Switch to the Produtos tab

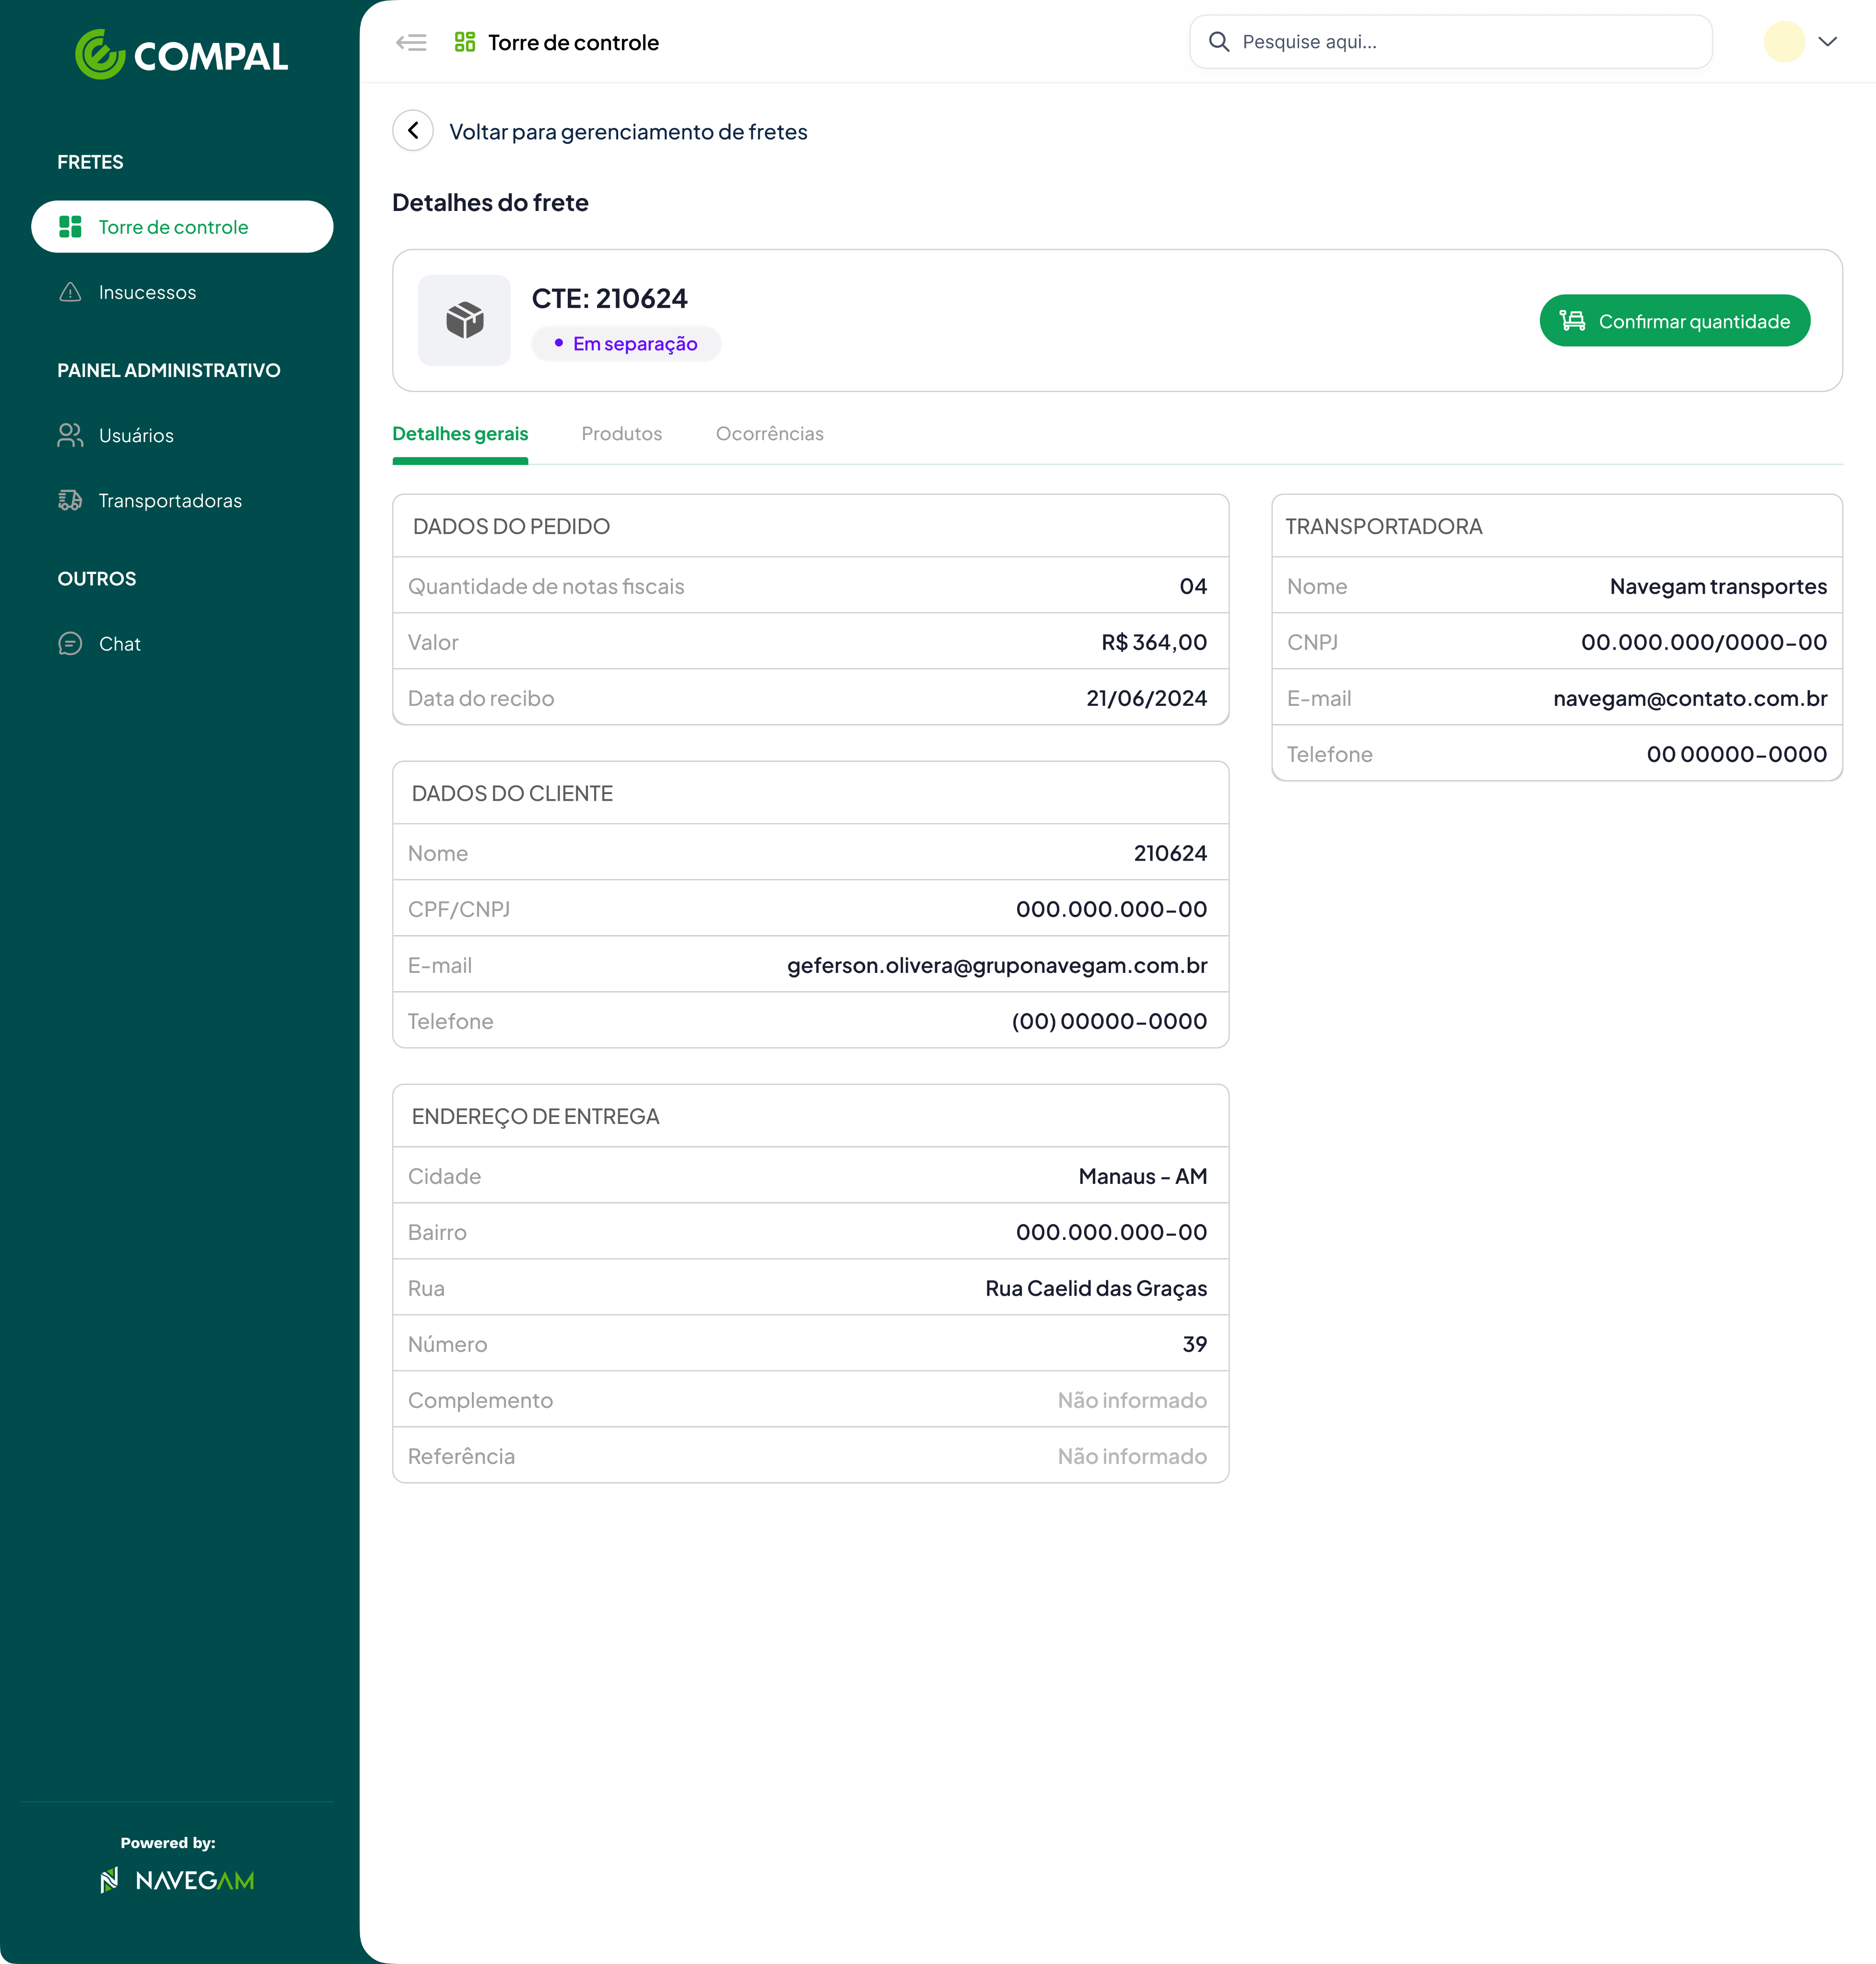pyautogui.click(x=621, y=434)
